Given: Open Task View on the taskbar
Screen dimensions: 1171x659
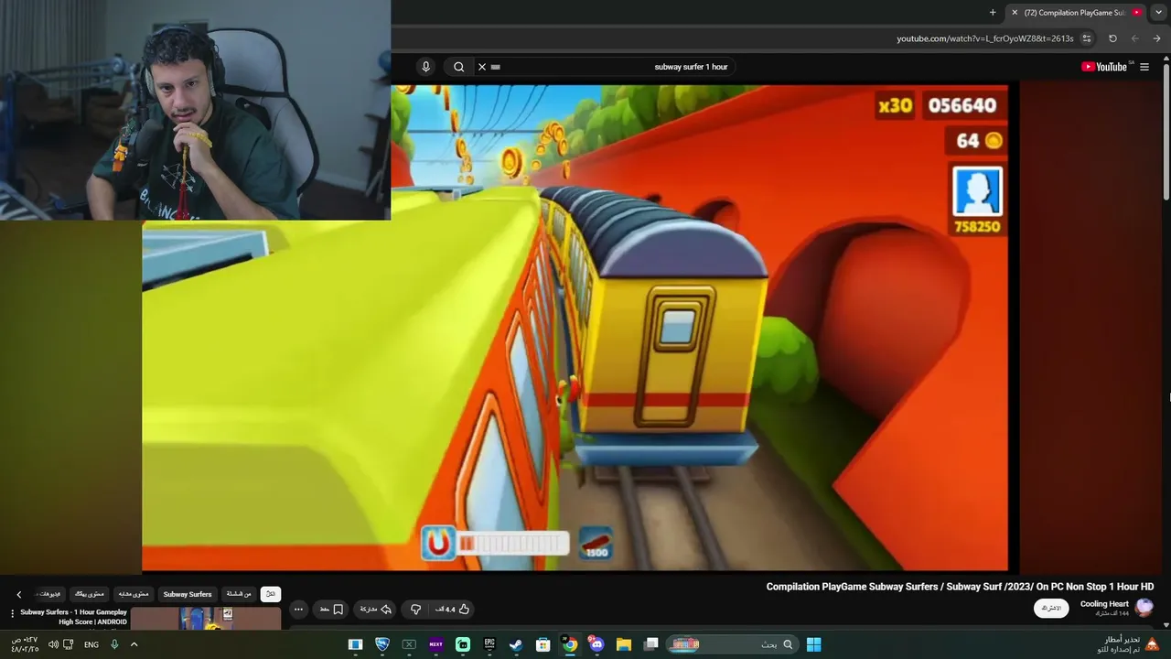Looking at the screenshot, I should (x=650, y=644).
